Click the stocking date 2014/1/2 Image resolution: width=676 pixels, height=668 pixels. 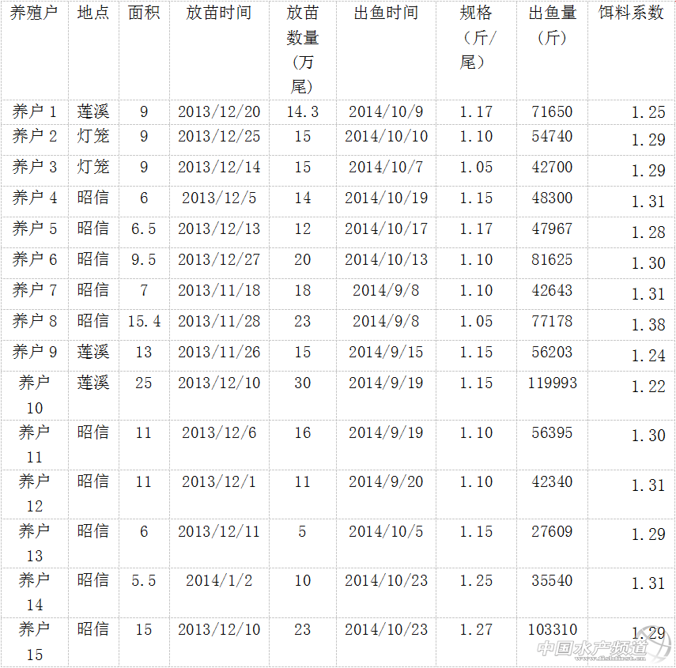click(x=218, y=580)
